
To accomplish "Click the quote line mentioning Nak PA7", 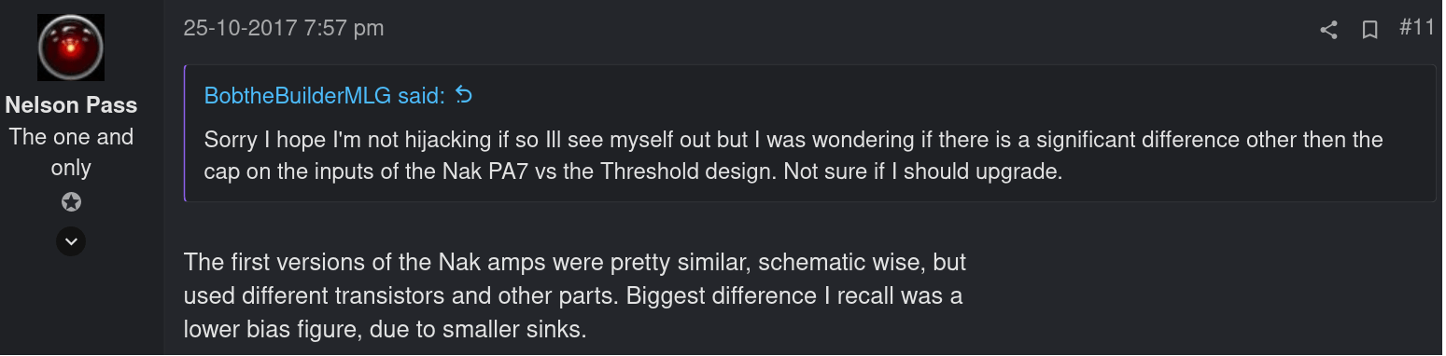I will (x=633, y=172).
